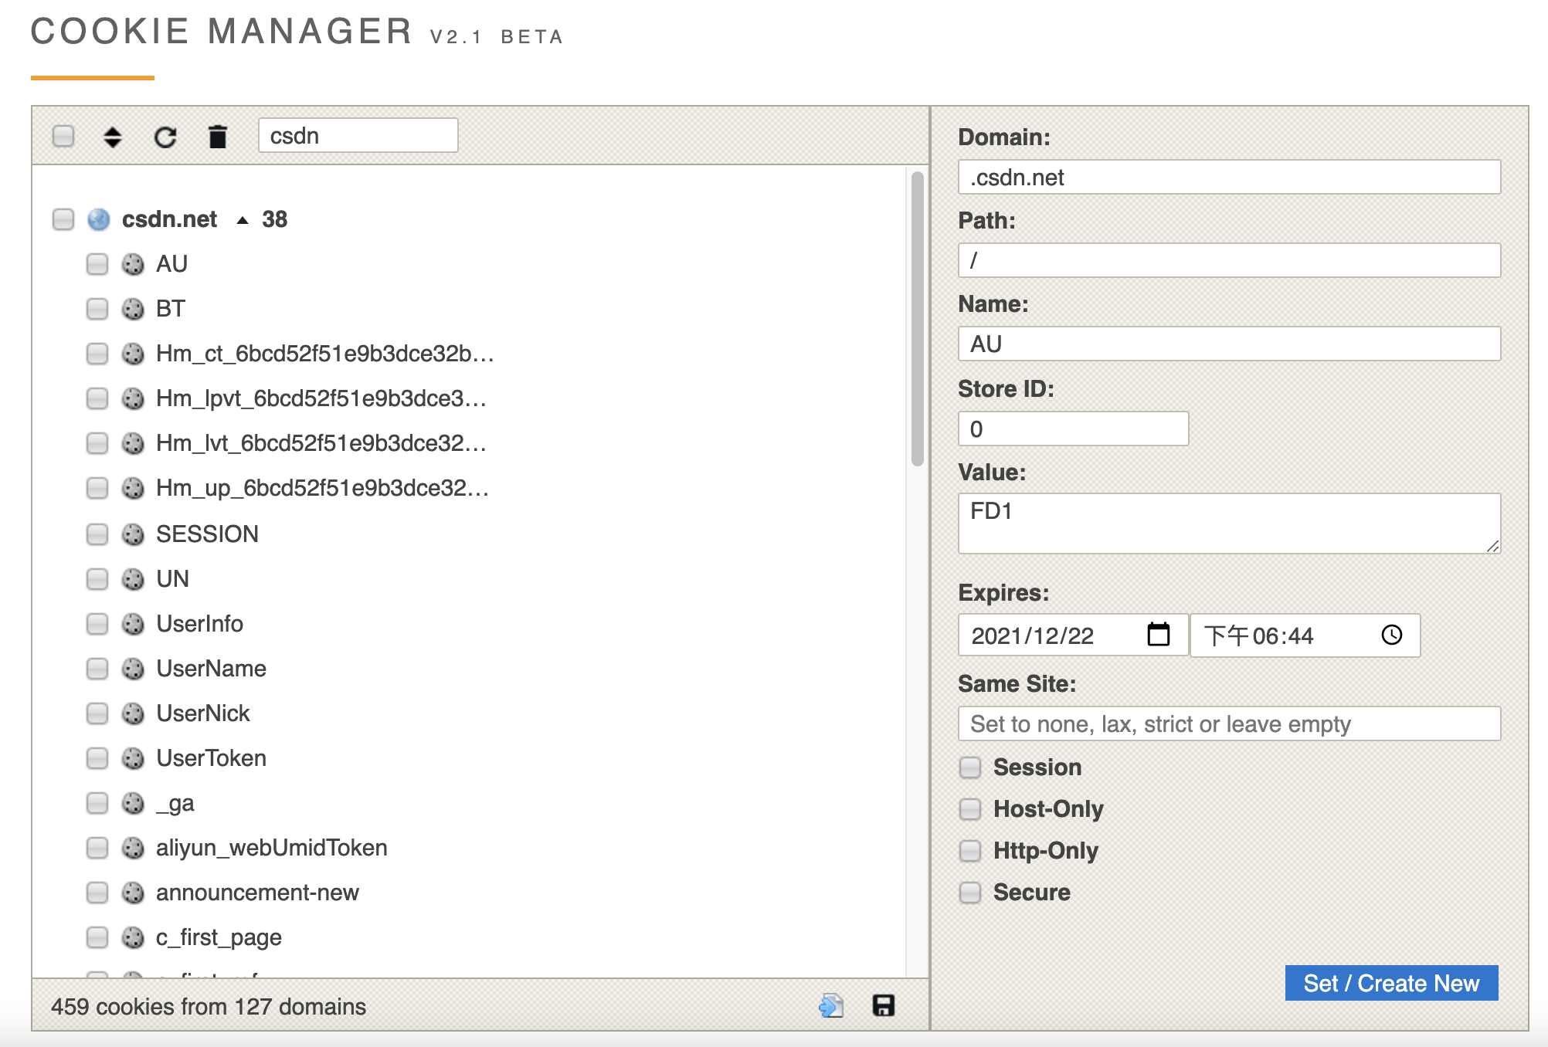Screen dimensions: 1548x1047
Task: Select the aliyun_webUmidToken cookie row
Action: click(271, 848)
